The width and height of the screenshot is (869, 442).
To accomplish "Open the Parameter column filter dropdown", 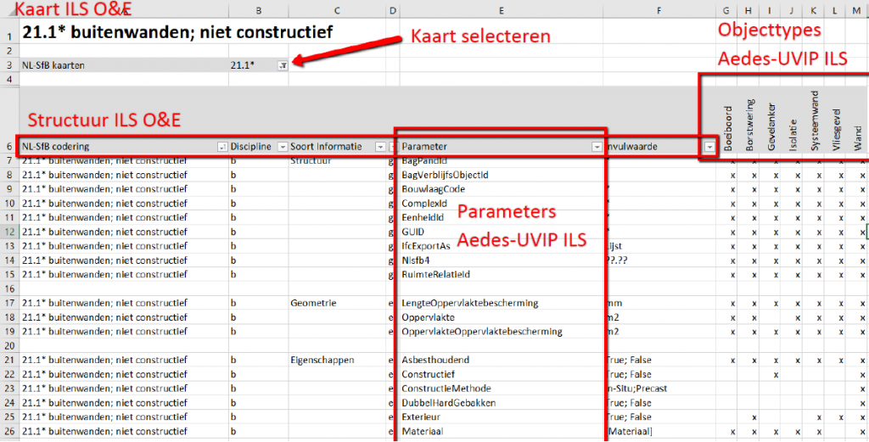I will [597, 147].
